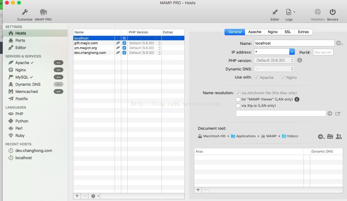Select Hosts in the settings sidebar
The height and width of the screenshot is (201, 347).
click(x=35, y=33)
